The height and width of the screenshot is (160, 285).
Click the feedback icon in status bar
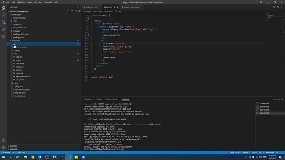tap(277, 152)
